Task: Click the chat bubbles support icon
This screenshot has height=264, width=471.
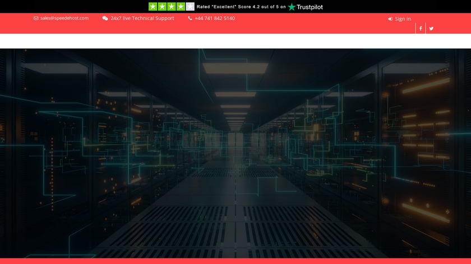Action: 105,18
